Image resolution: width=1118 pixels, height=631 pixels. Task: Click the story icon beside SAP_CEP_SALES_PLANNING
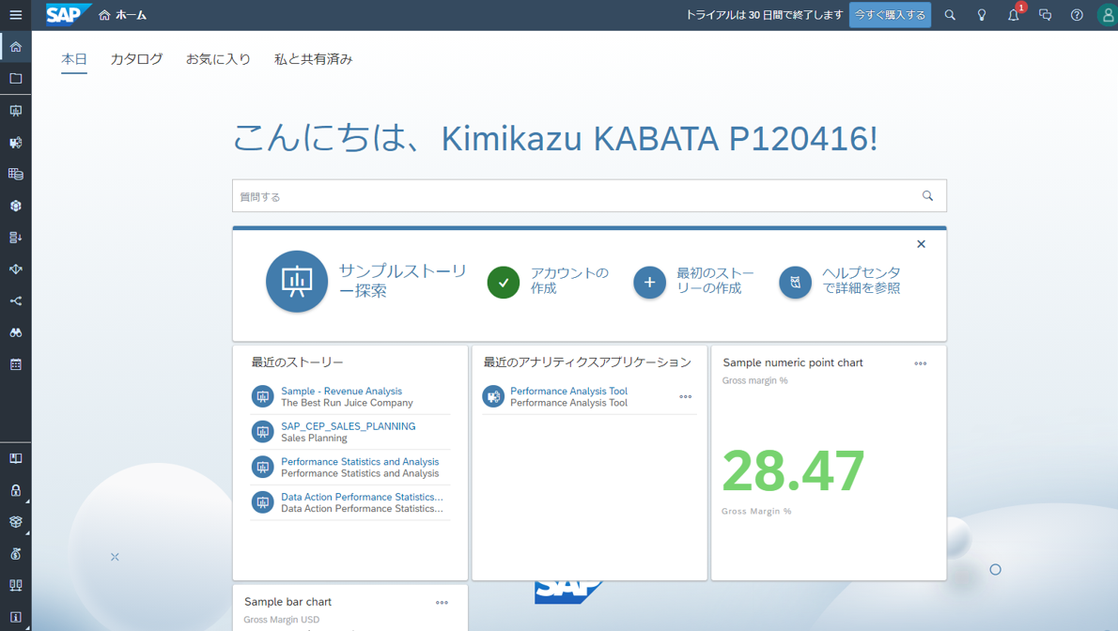tap(262, 431)
